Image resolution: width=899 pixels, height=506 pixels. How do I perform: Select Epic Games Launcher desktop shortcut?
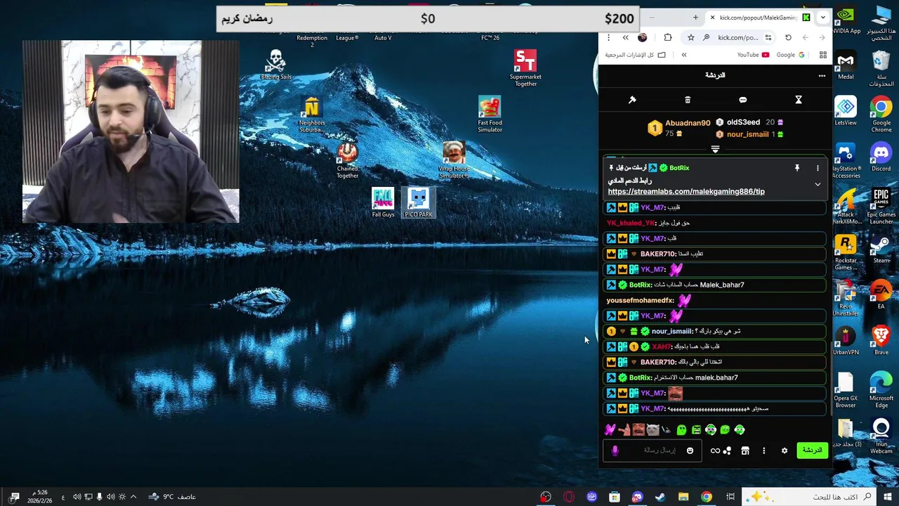point(881,207)
